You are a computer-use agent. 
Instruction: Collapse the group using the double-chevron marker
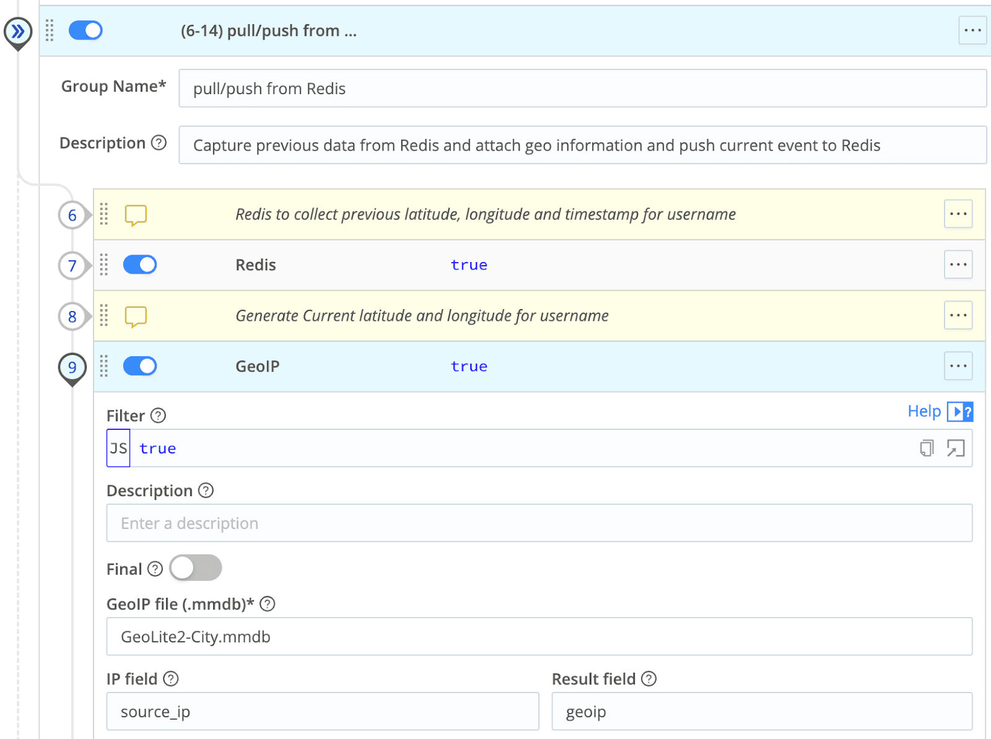[x=18, y=31]
